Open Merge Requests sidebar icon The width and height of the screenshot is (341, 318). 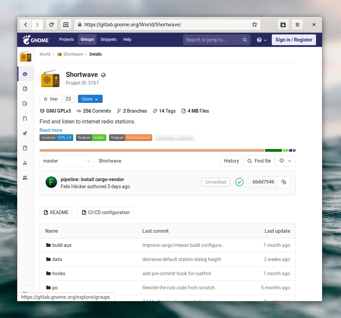pyautogui.click(x=25, y=118)
